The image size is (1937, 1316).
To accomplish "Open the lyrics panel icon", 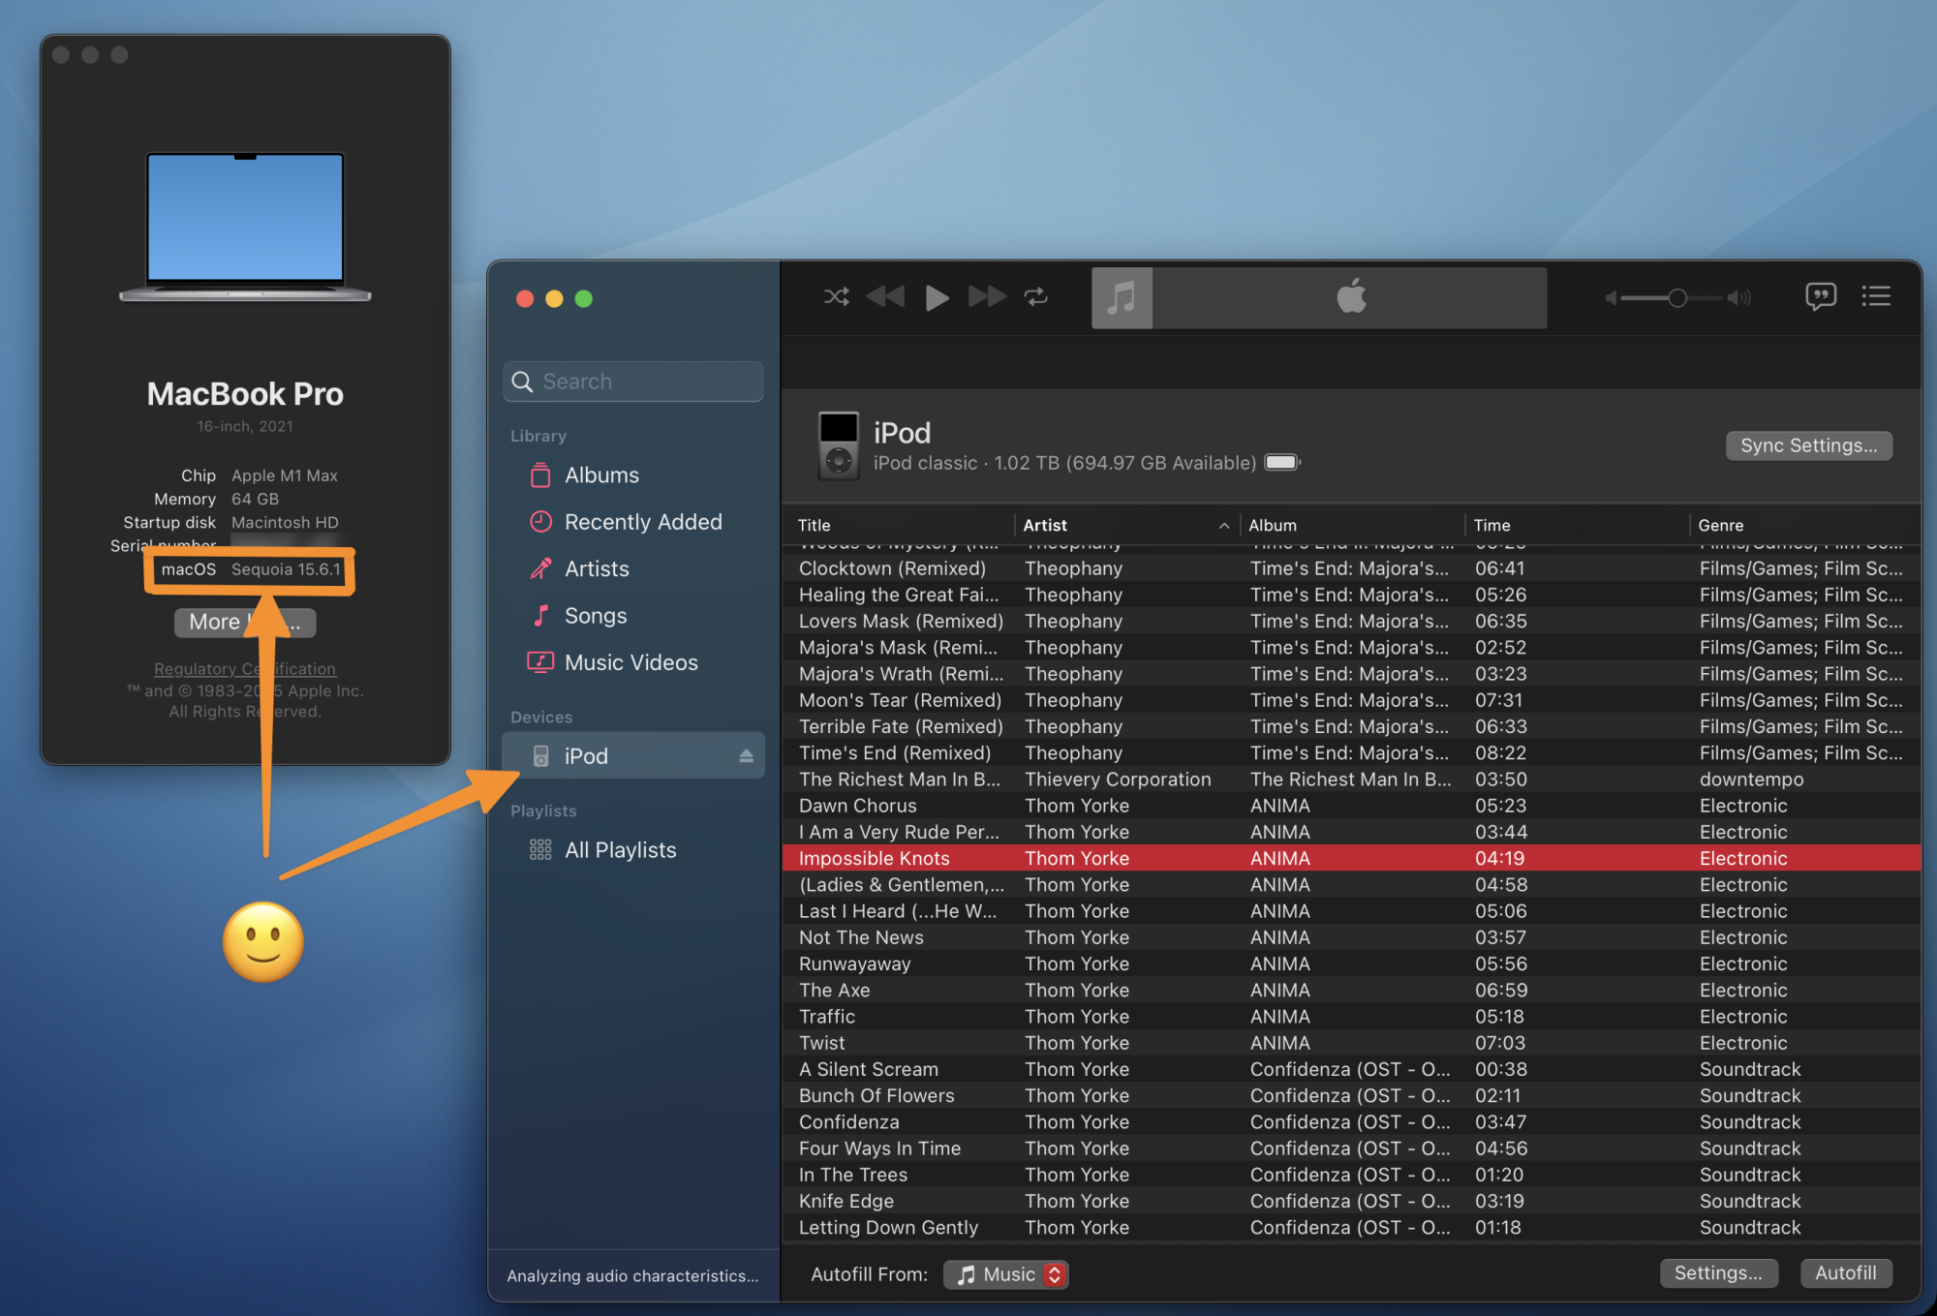I will (x=1820, y=296).
